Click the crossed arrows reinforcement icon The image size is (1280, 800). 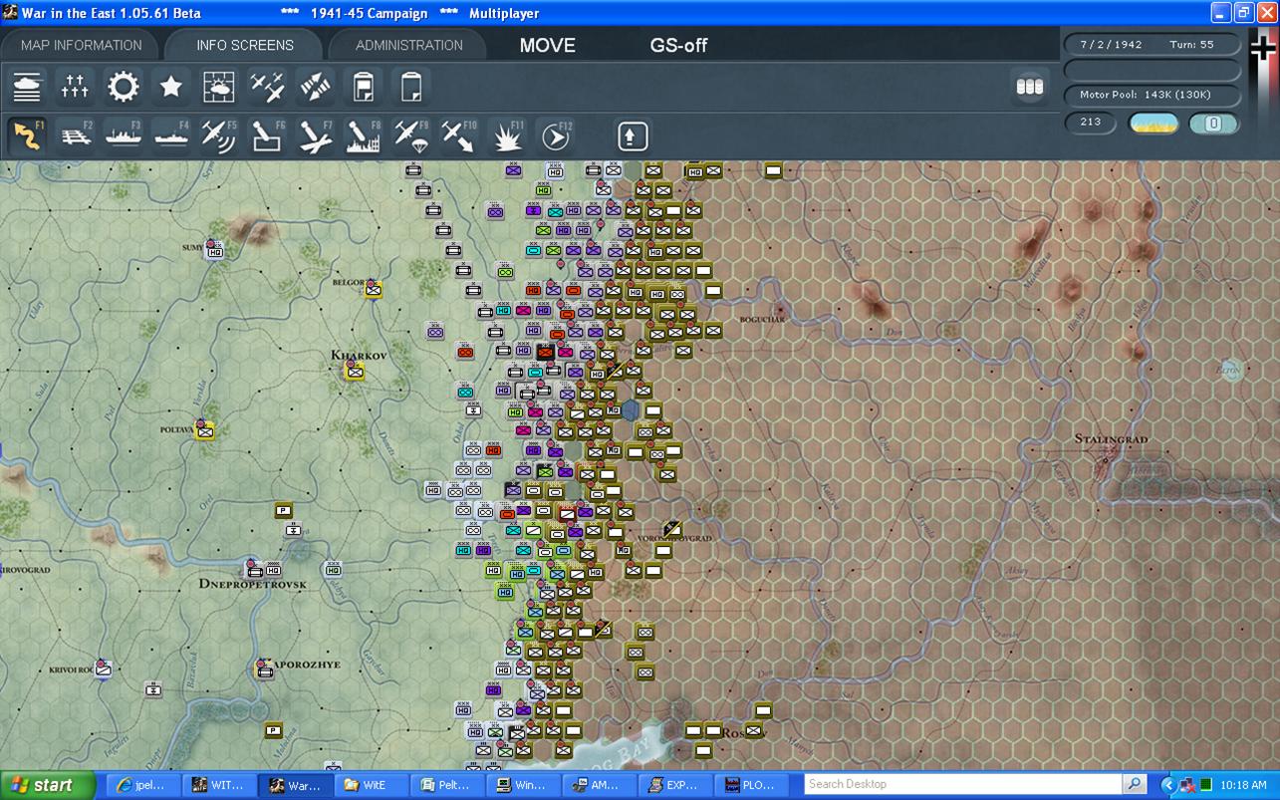315,88
